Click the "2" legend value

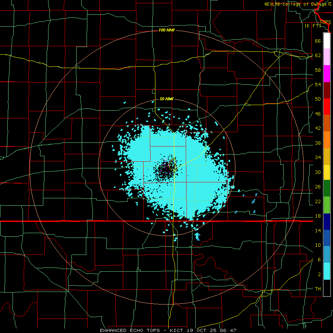click(319, 275)
